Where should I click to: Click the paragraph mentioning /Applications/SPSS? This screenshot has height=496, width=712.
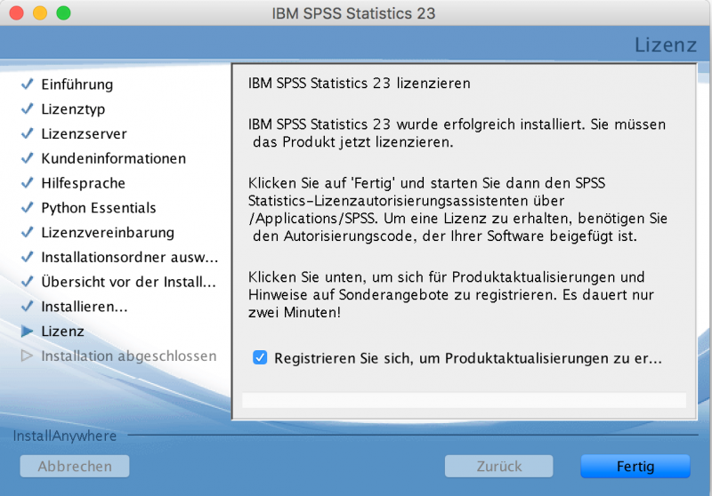click(457, 210)
